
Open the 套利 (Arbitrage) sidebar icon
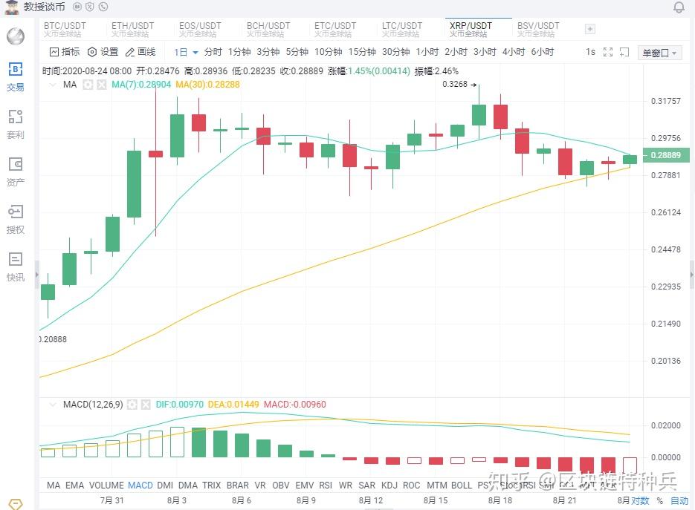[16, 124]
